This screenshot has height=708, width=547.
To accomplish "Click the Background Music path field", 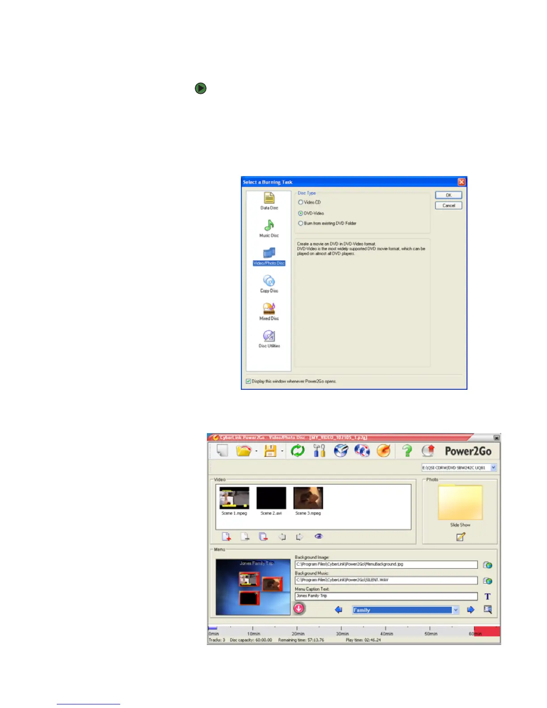I will tap(386, 580).
